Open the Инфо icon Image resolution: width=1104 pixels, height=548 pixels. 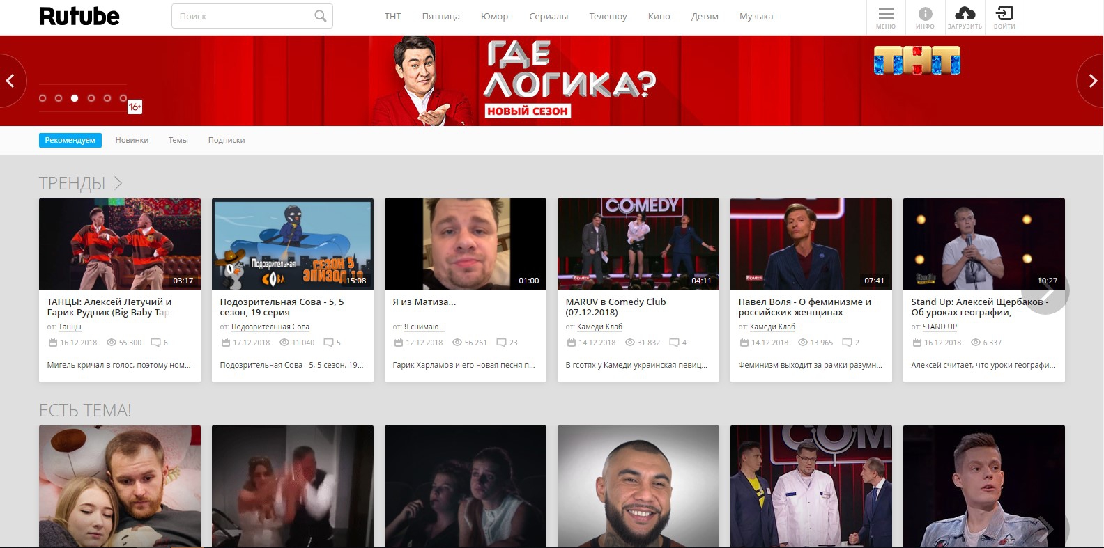coord(925,13)
